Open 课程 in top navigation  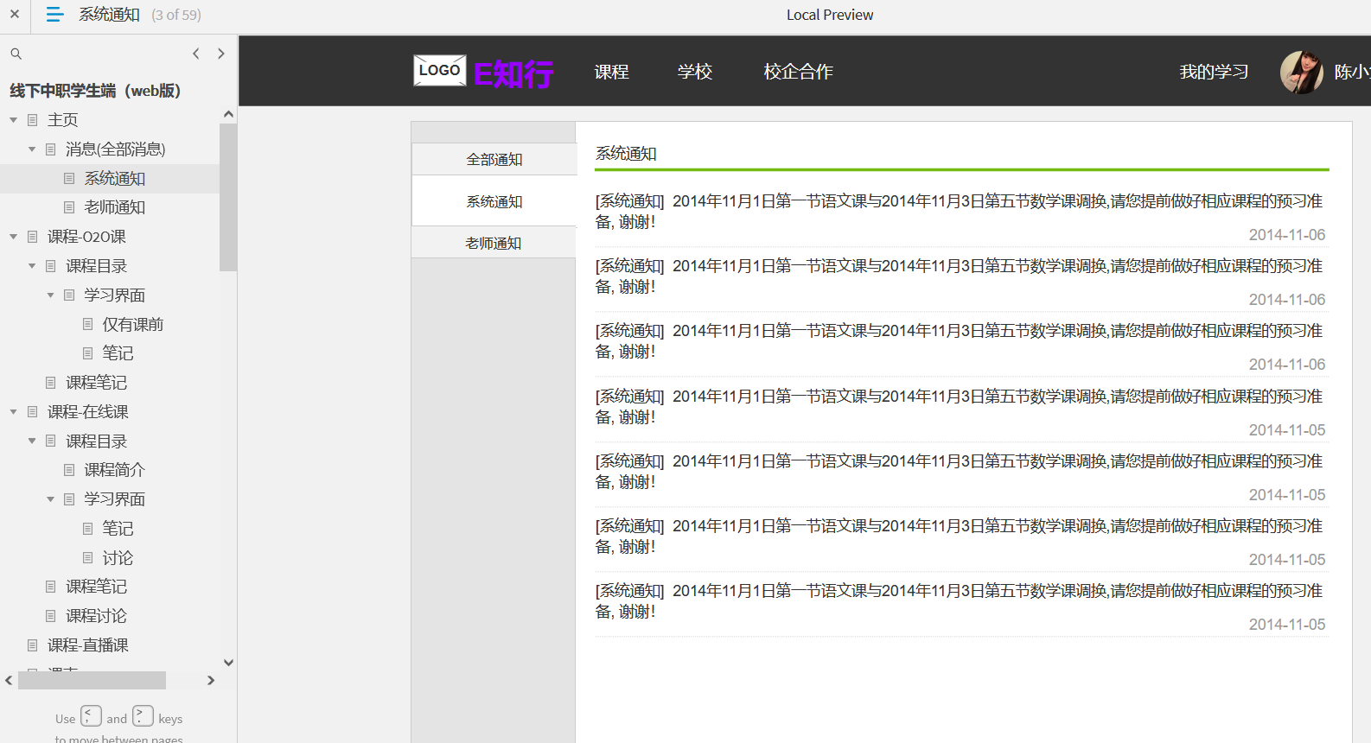[x=612, y=72]
